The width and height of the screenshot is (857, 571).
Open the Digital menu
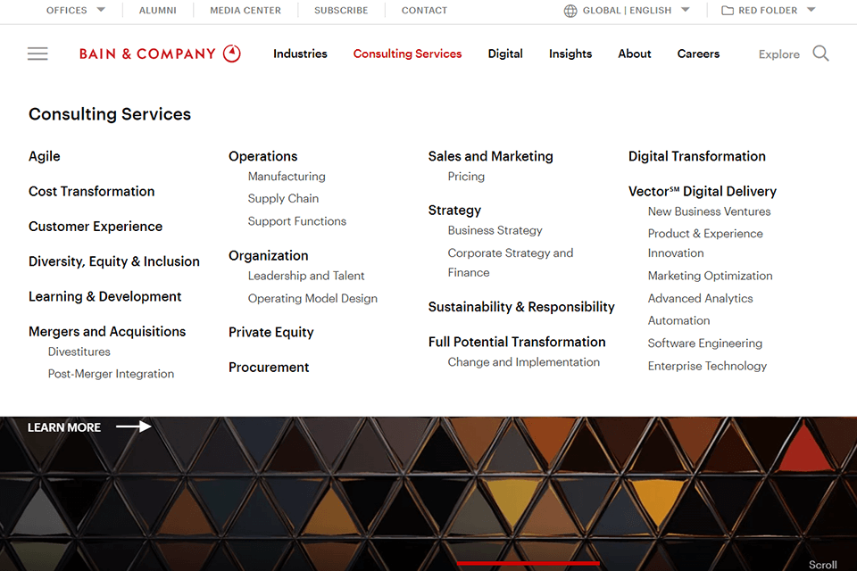click(505, 54)
